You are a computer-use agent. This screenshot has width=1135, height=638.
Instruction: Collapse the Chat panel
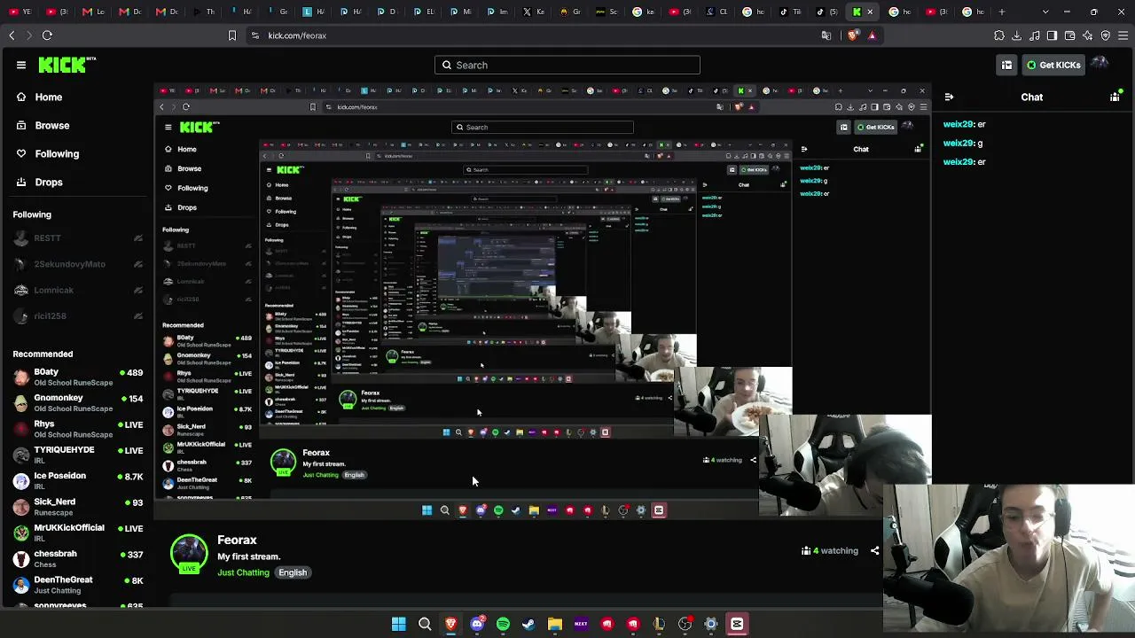[949, 97]
